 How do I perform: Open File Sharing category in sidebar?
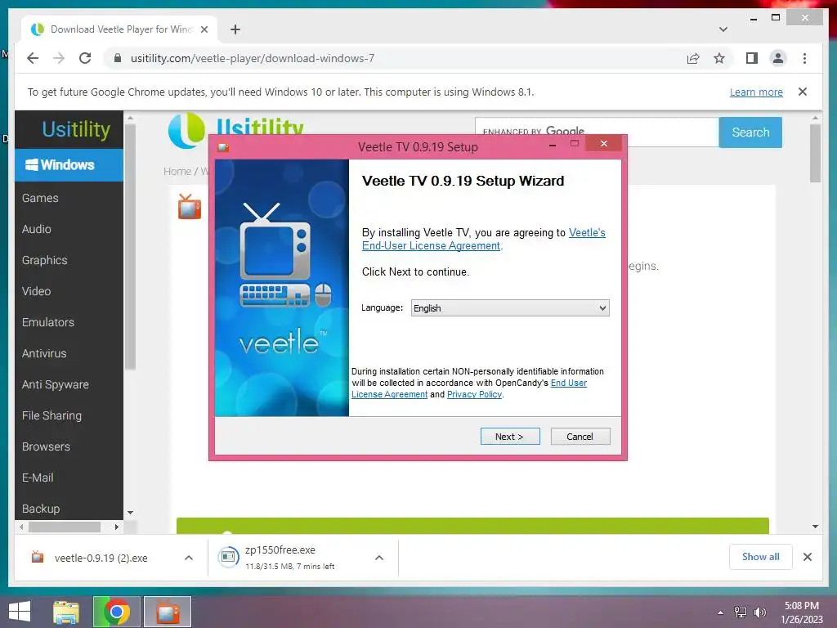coord(51,415)
